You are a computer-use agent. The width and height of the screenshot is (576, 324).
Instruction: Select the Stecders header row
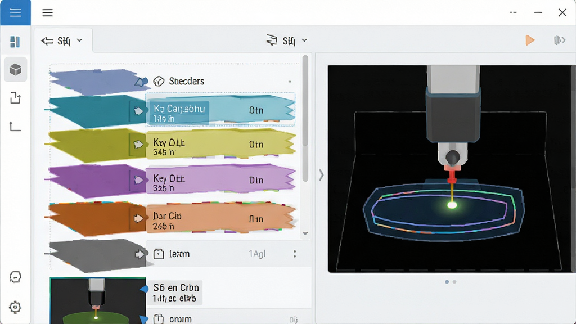[x=220, y=81]
